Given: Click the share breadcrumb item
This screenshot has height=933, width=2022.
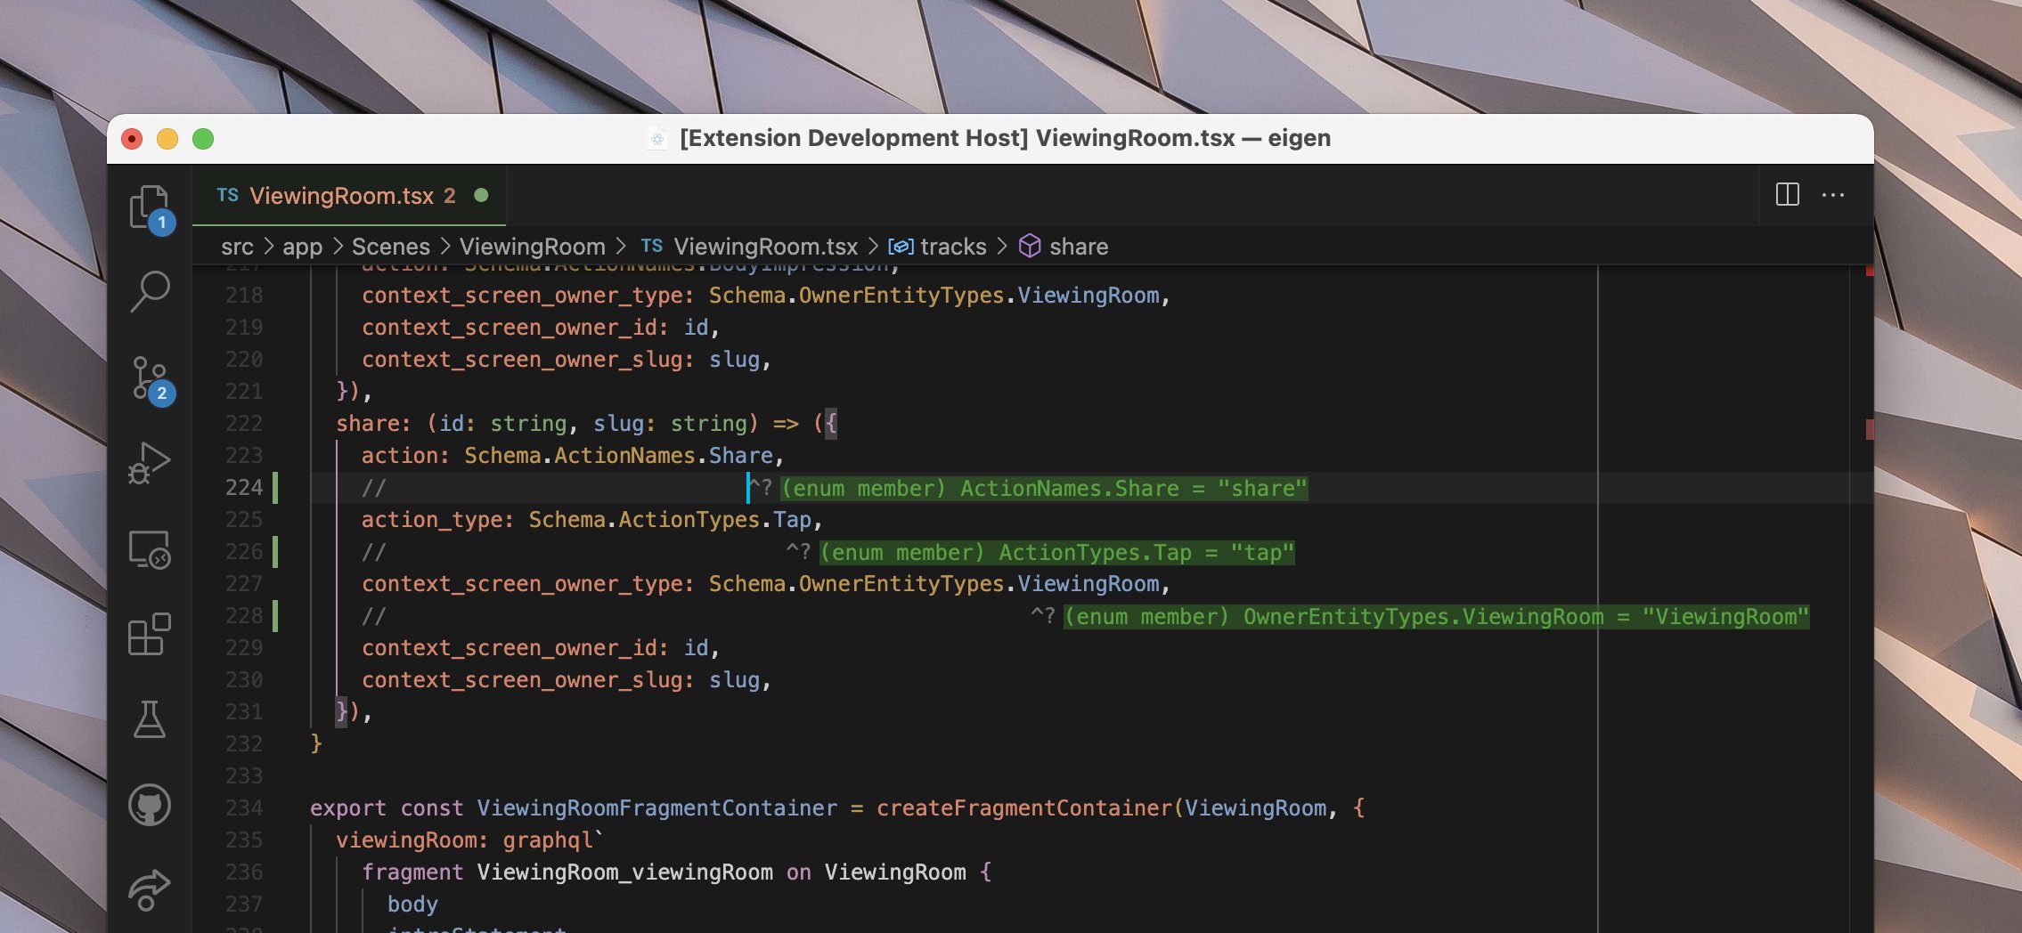Looking at the screenshot, I should pyautogui.click(x=1064, y=247).
